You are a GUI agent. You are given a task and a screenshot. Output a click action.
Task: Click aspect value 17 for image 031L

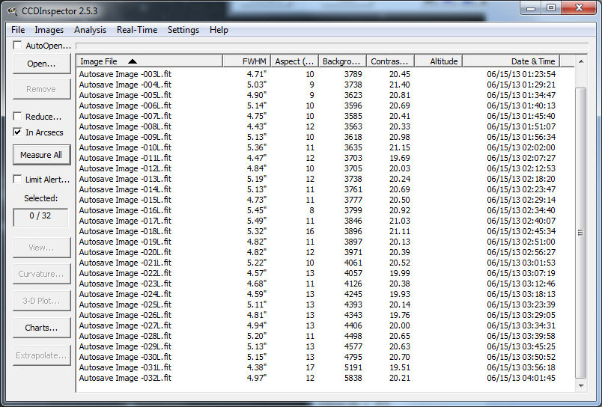click(310, 367)
